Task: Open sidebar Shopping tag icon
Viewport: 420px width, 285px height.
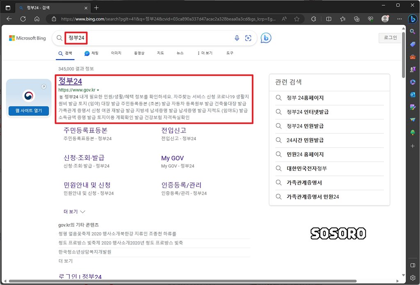Action: tap(413, 44)
